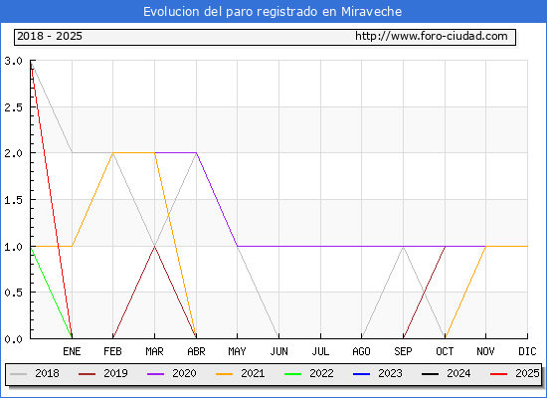Click the dark red 2019 legend swatch
This screenshot has height=398, width=547.
87,374
